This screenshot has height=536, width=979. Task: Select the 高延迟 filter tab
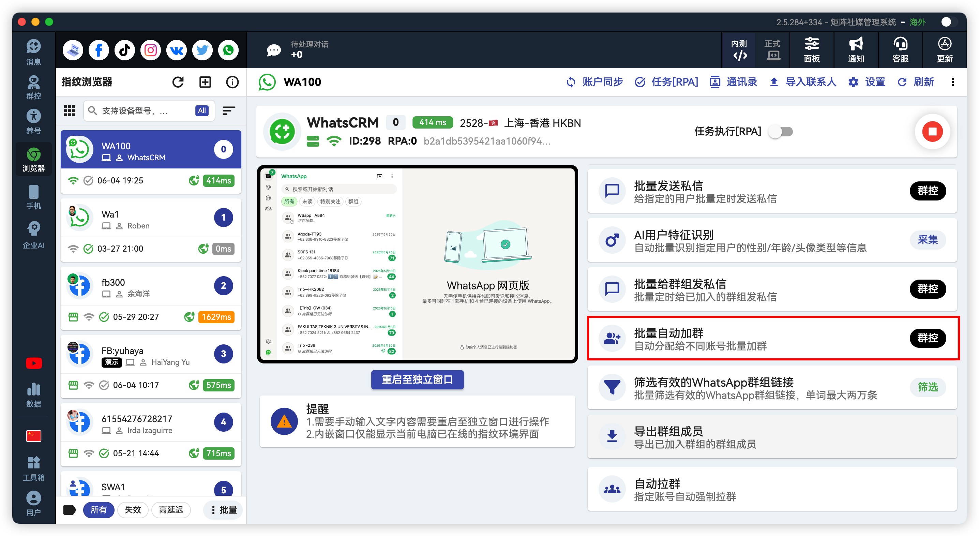point(171,510)
